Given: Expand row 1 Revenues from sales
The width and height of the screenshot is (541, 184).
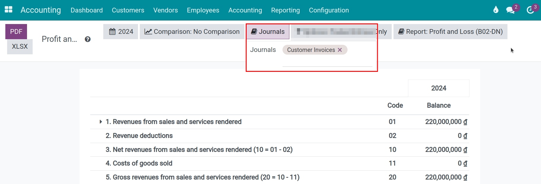Looking at the screenshot, I should [x=101, y=122].
